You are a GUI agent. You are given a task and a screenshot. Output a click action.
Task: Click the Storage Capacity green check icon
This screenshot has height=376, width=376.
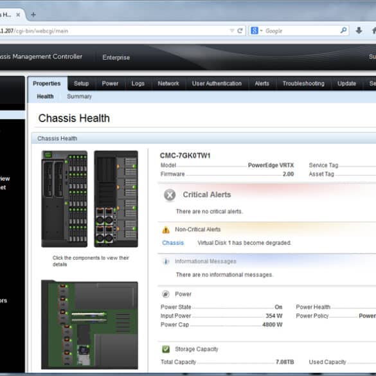[x=166, y=349]
